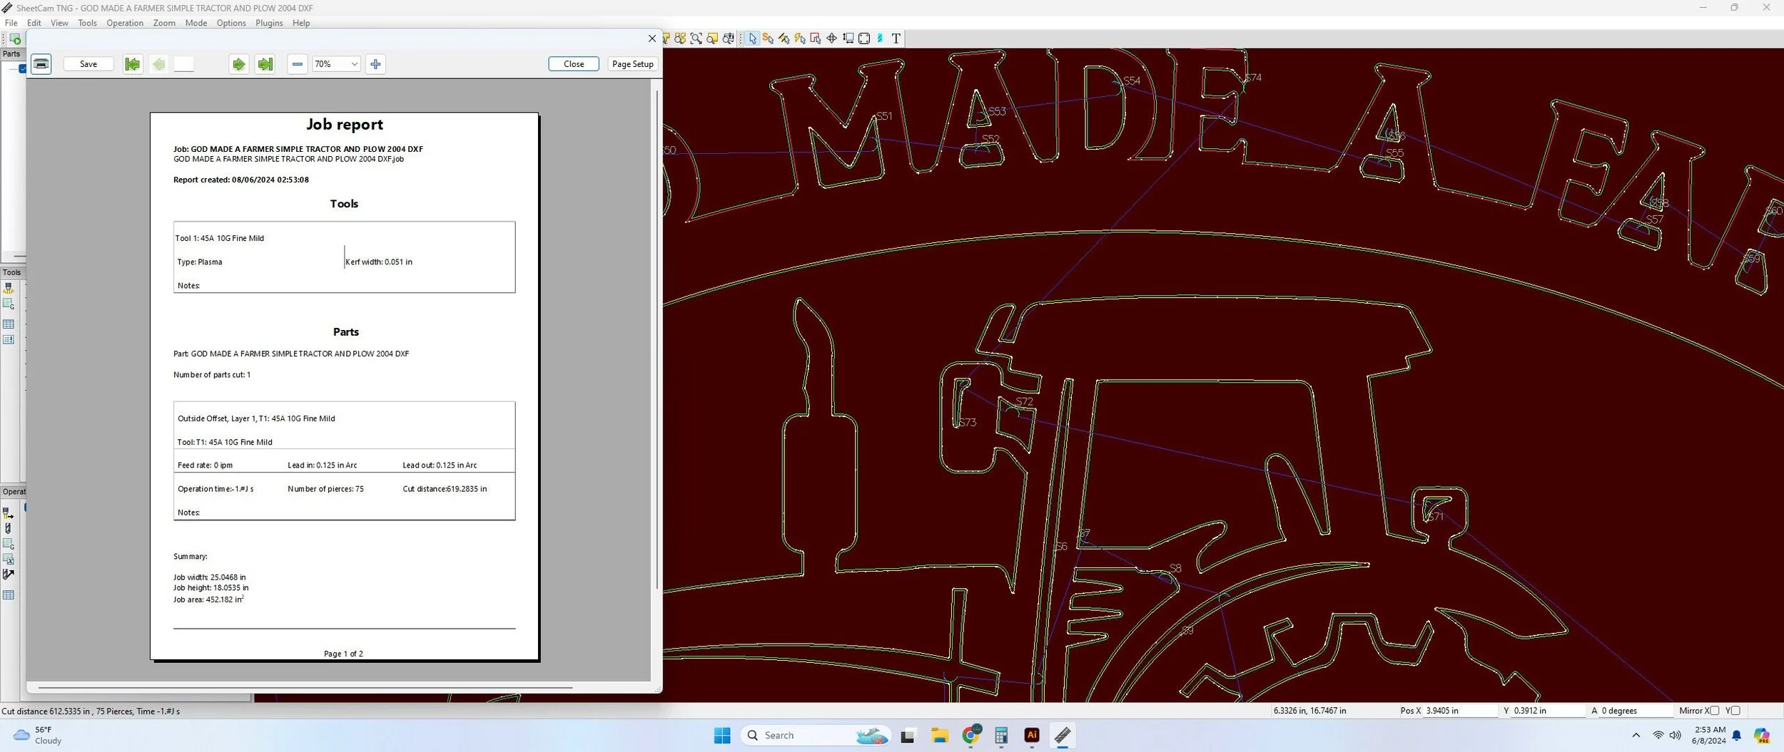Screen dimensions: 1784x752
Task: Jump to the last report page
Action: point(265,64)
